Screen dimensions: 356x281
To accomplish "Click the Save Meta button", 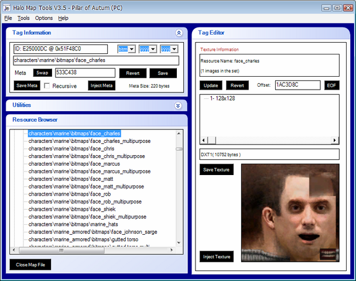I will [x=27, y=85].
